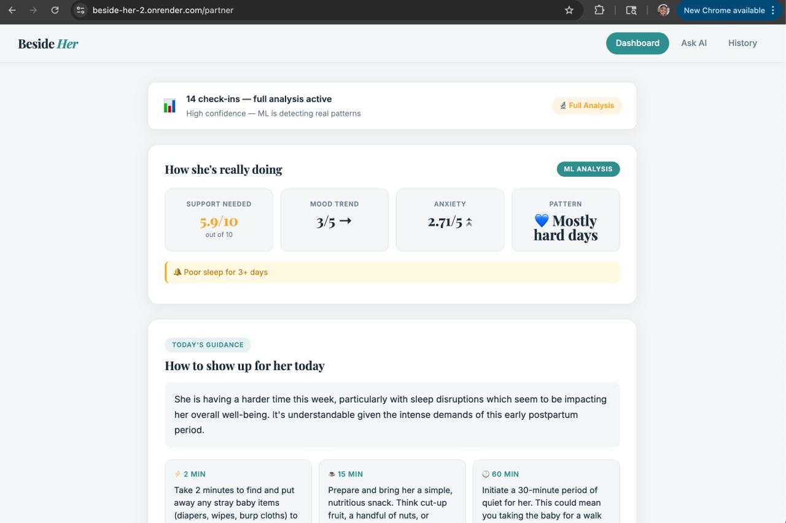Open the 15 MIN guidance card
Image resolution: width=786 pixels, height=523 pixels.
pyautogui.click(x=392, y=491)
